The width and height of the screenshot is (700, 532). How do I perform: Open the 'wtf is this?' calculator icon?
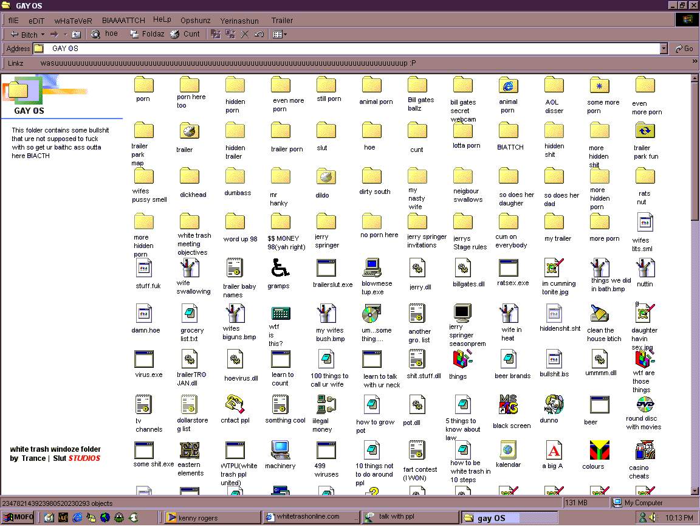pyautogui.click(x=280, y=314)
